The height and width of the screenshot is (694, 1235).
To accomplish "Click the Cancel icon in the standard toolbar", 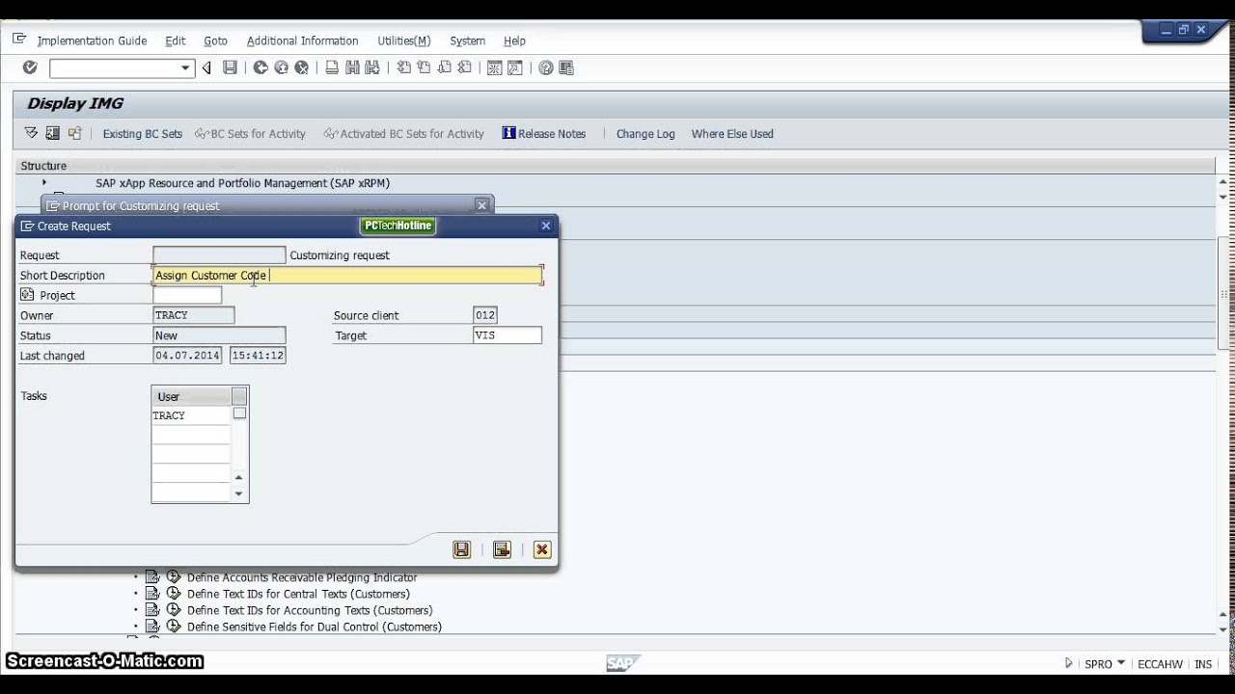I will (x=301, y=67).
